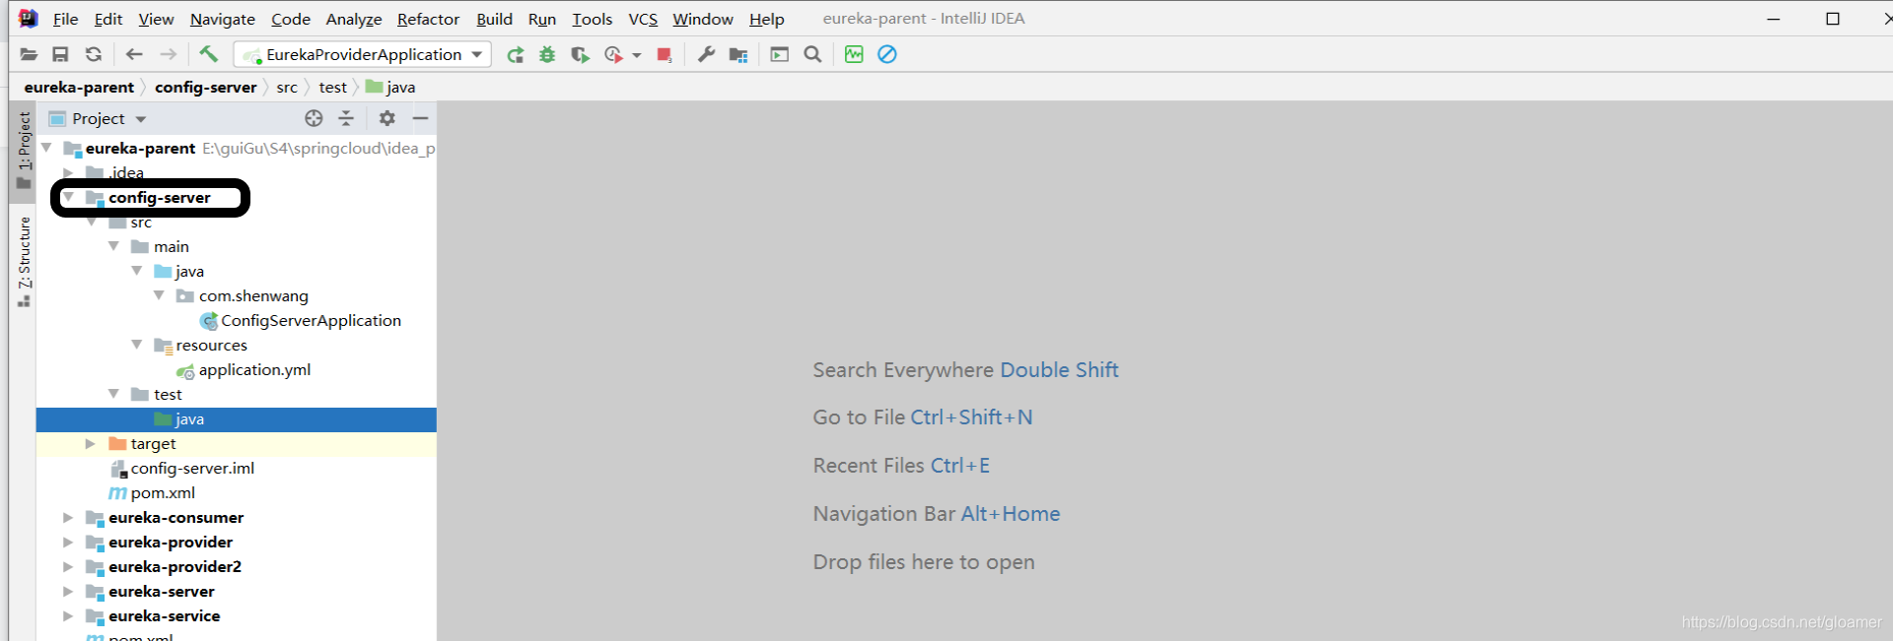1893x641 pixels.
Task: Click the green waveform plugin icon
Action: coord(854,54)
